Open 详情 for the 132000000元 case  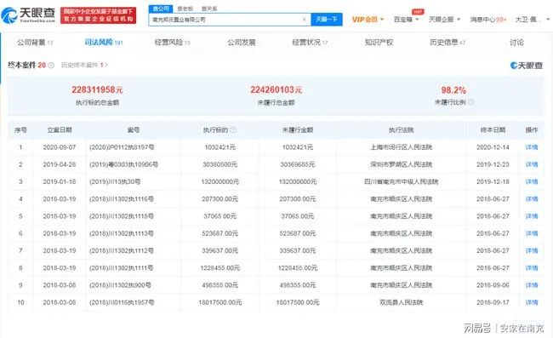tap(532, 181)
